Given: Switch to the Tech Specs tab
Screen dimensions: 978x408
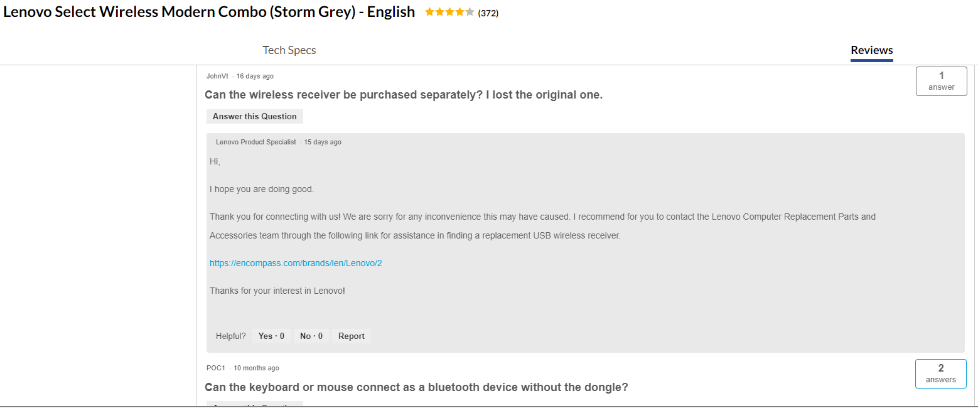Looking at the screenshot, I should [289, 50].
